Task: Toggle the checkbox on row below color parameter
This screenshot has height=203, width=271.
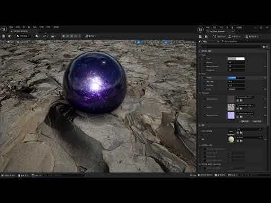Action: pos(205,63)
